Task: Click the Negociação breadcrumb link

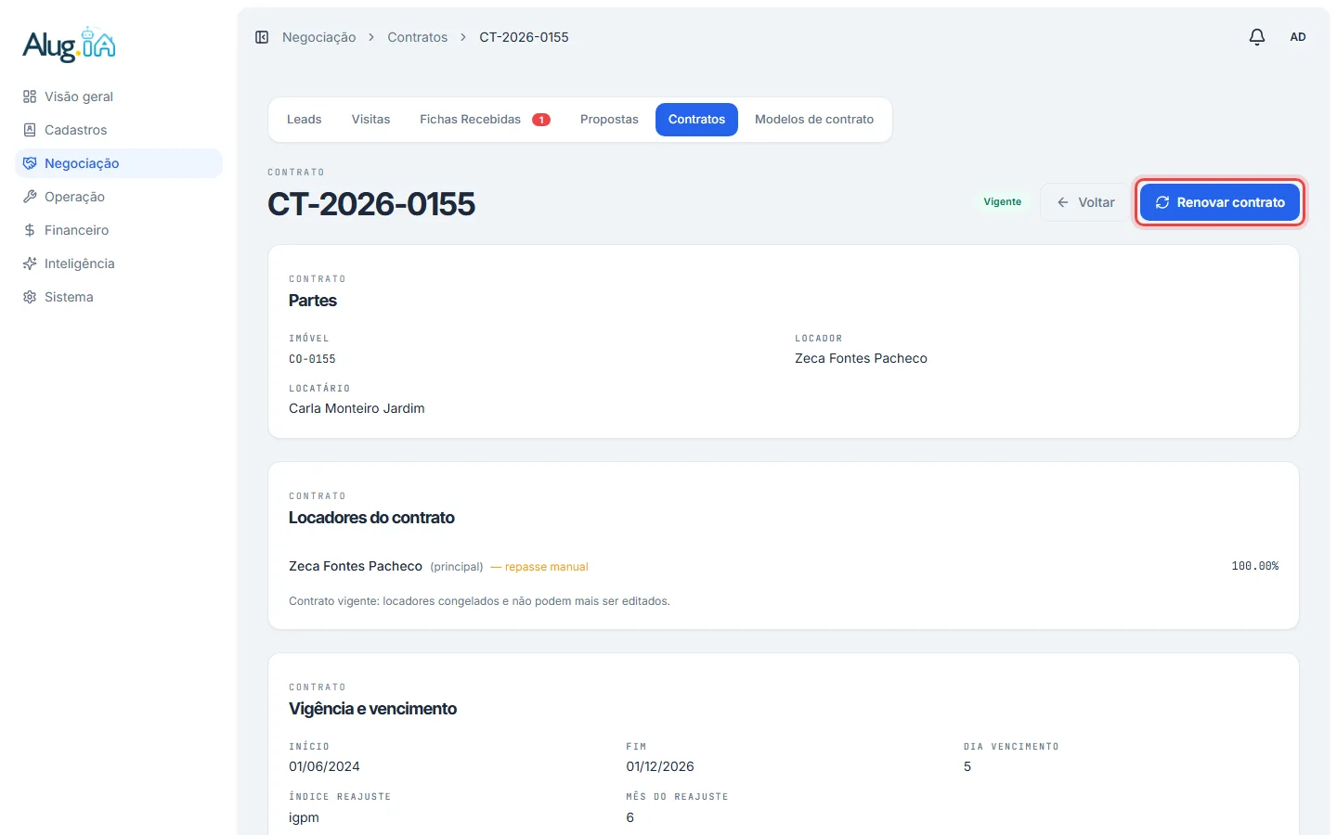Action: pos(318,37)
